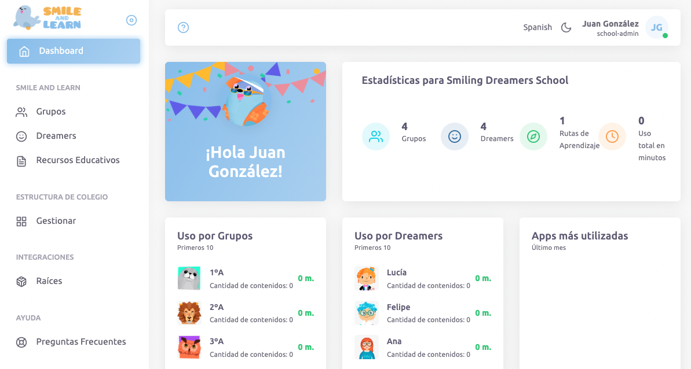Select group 1ºA seal thumbnail
This screenshot has height=369, width=691.
point(189,278)
